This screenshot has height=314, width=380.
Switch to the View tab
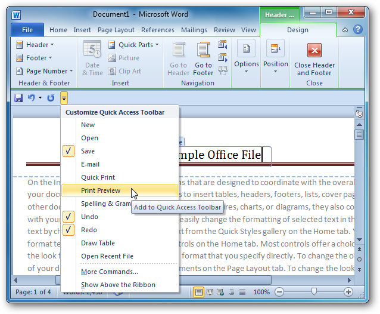coord(248,30)
